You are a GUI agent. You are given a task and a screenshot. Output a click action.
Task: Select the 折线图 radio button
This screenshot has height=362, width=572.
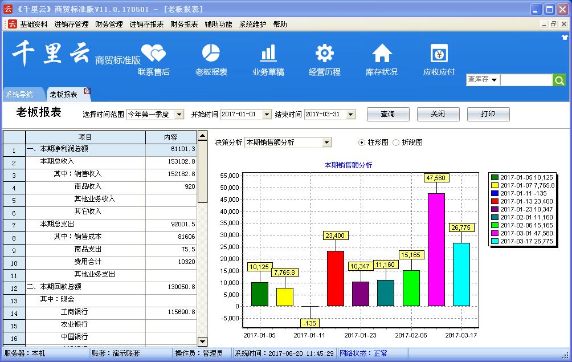[396, 143]
